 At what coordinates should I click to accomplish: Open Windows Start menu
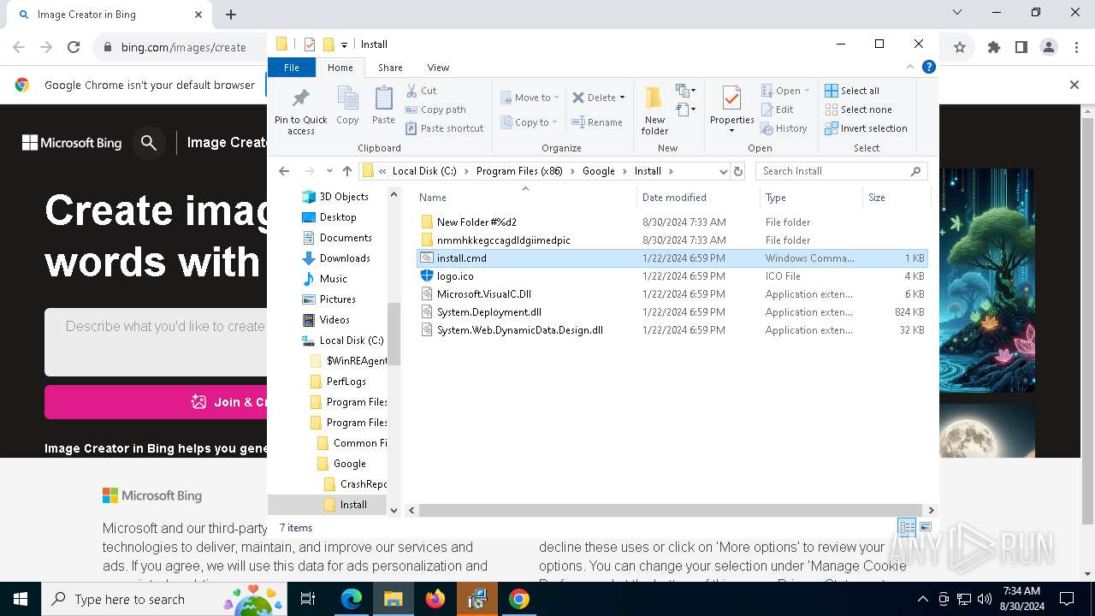point(21,600)
